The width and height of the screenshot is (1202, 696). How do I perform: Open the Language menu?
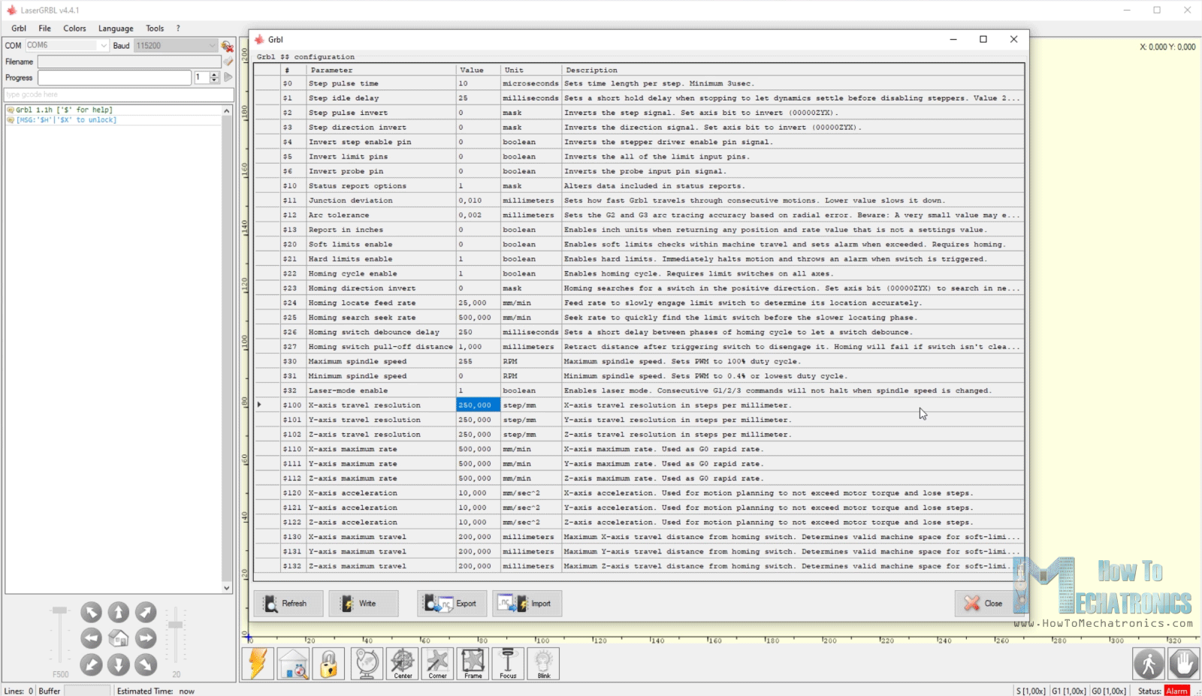click(115, 28)
